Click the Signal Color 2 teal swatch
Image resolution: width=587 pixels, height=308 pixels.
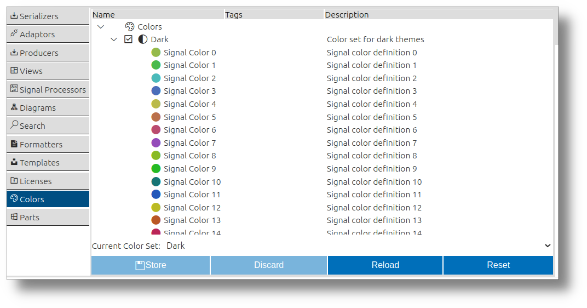pos(156,78)
